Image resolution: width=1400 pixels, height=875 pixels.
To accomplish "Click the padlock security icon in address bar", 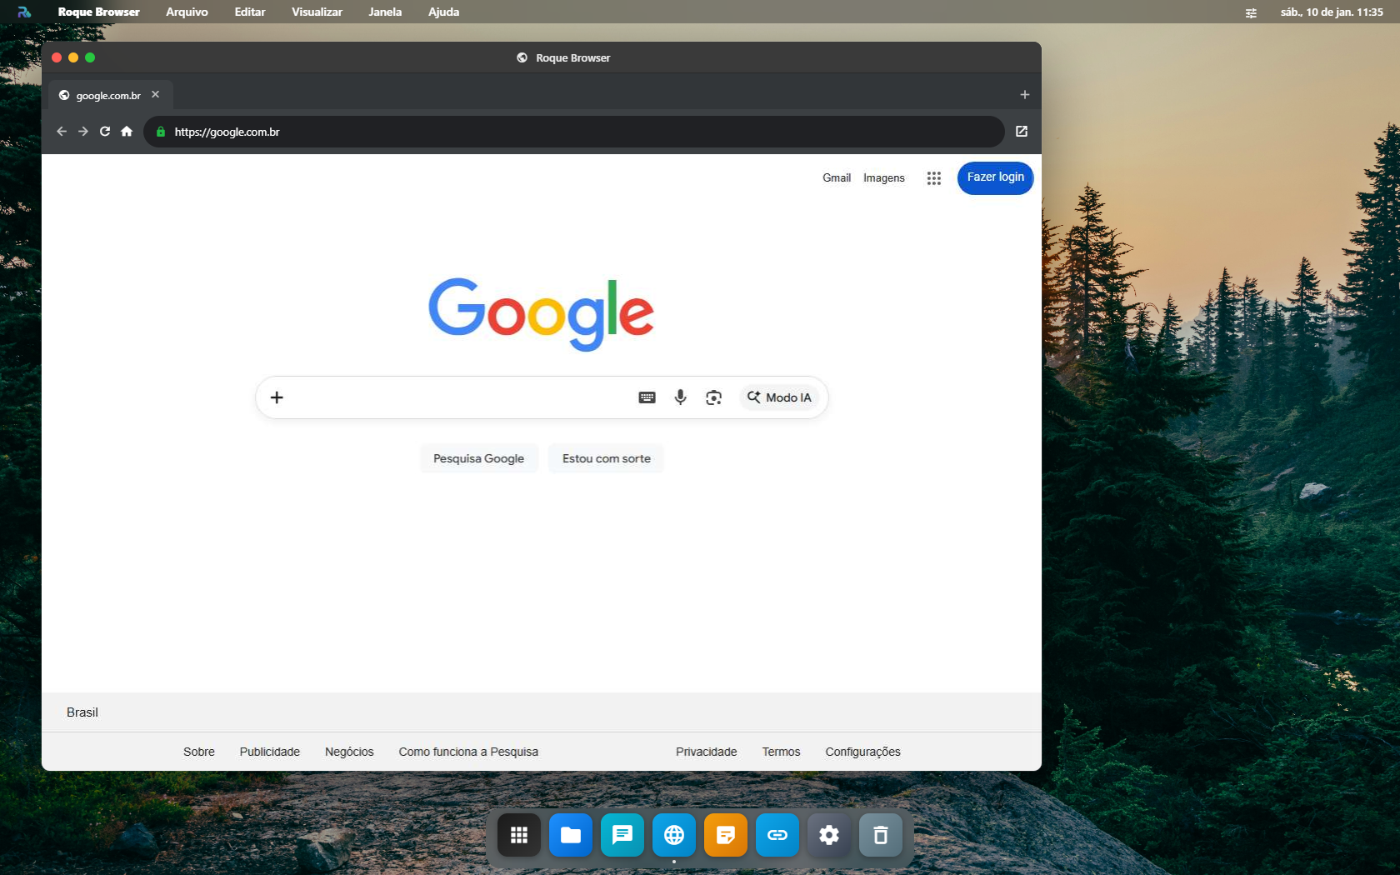I will 160,132.
